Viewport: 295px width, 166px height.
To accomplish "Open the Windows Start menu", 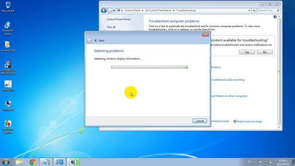I will [x=6, y=162].
